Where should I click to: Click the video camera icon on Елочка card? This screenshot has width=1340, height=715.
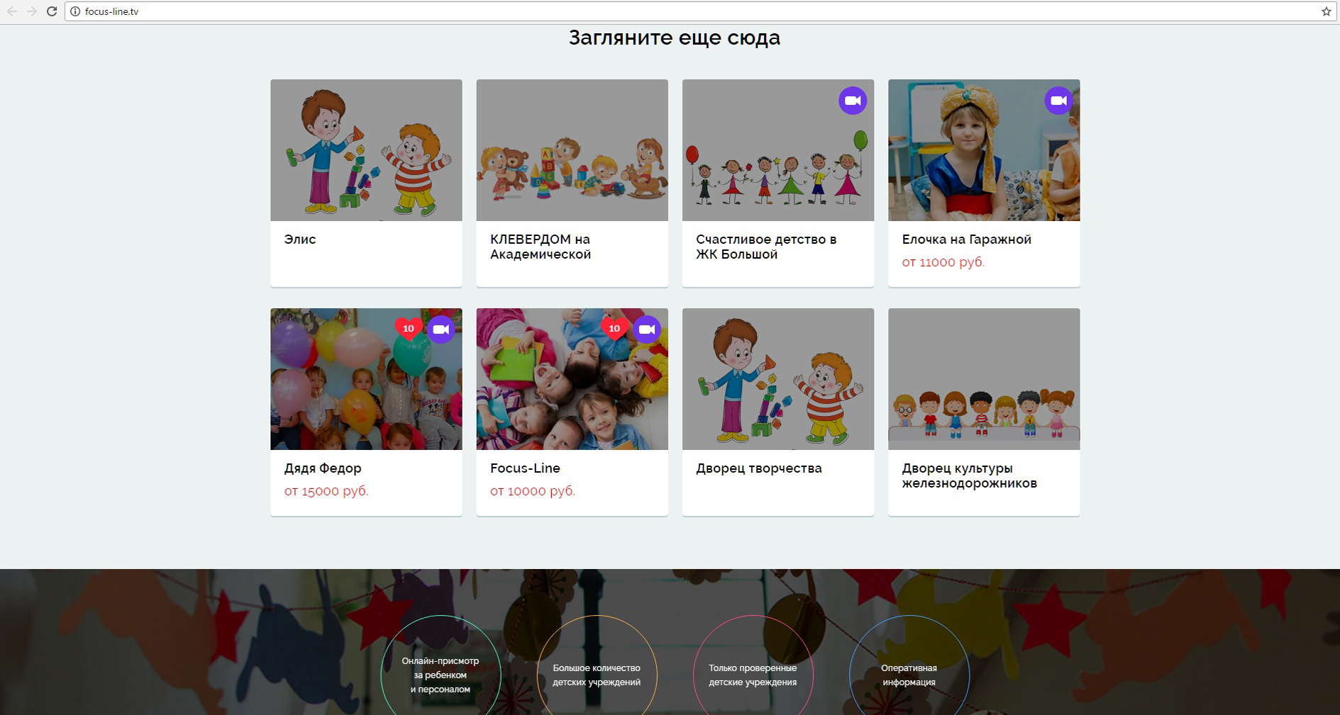(x=1058, y=101)
